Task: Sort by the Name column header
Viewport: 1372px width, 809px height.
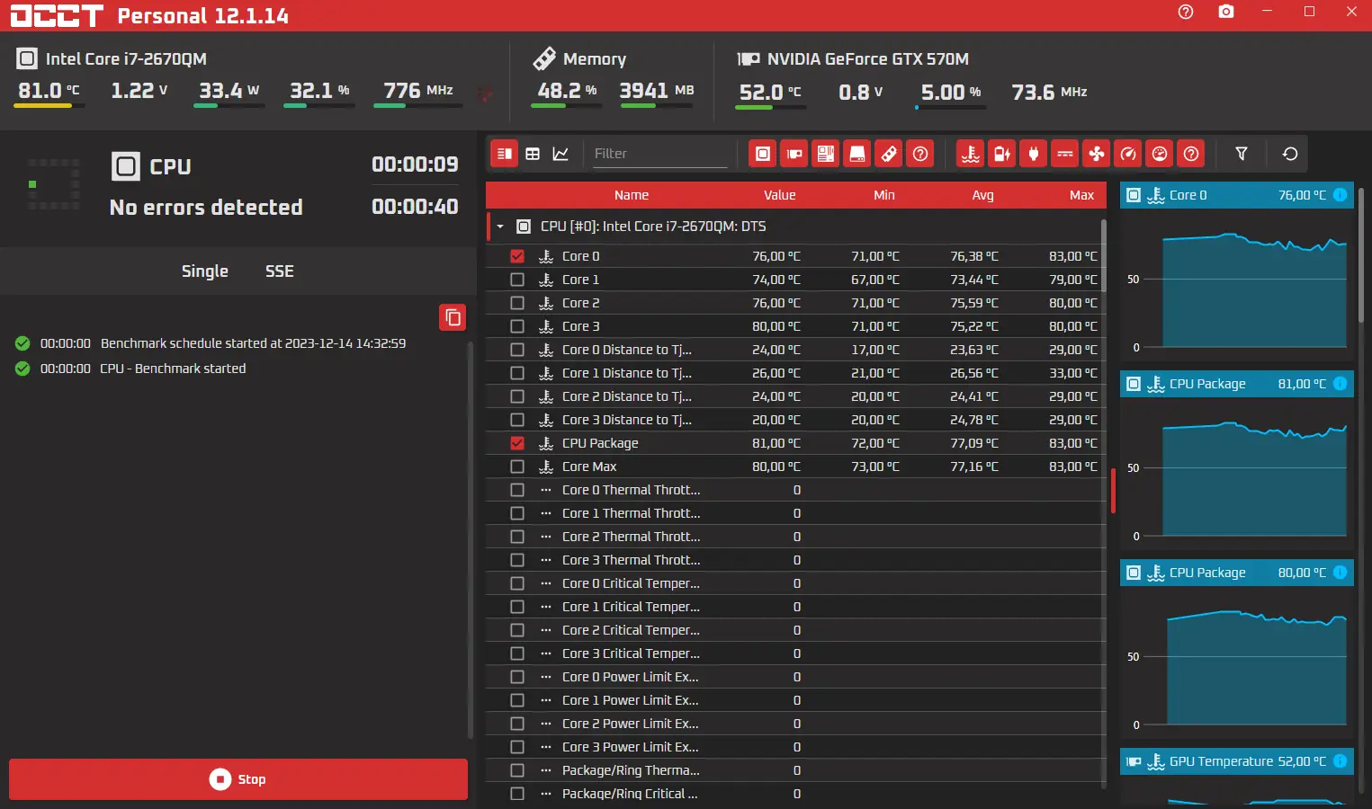Action: pyautogui.click(x=632, y=195)
